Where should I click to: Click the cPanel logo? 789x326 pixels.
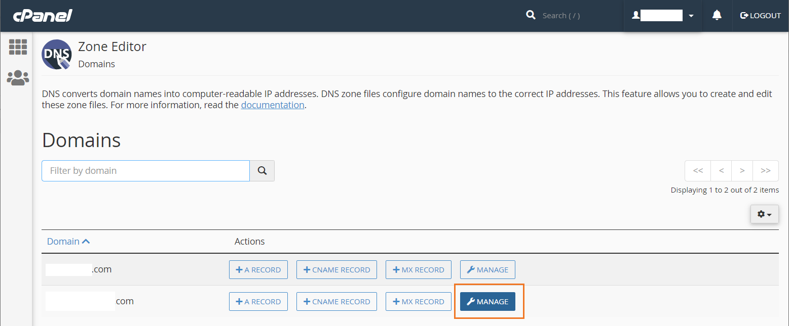click(x=43, y=16)
